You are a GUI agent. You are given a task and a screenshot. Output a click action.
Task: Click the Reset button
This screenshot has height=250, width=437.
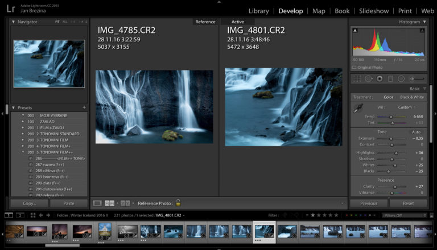[408, 203]
